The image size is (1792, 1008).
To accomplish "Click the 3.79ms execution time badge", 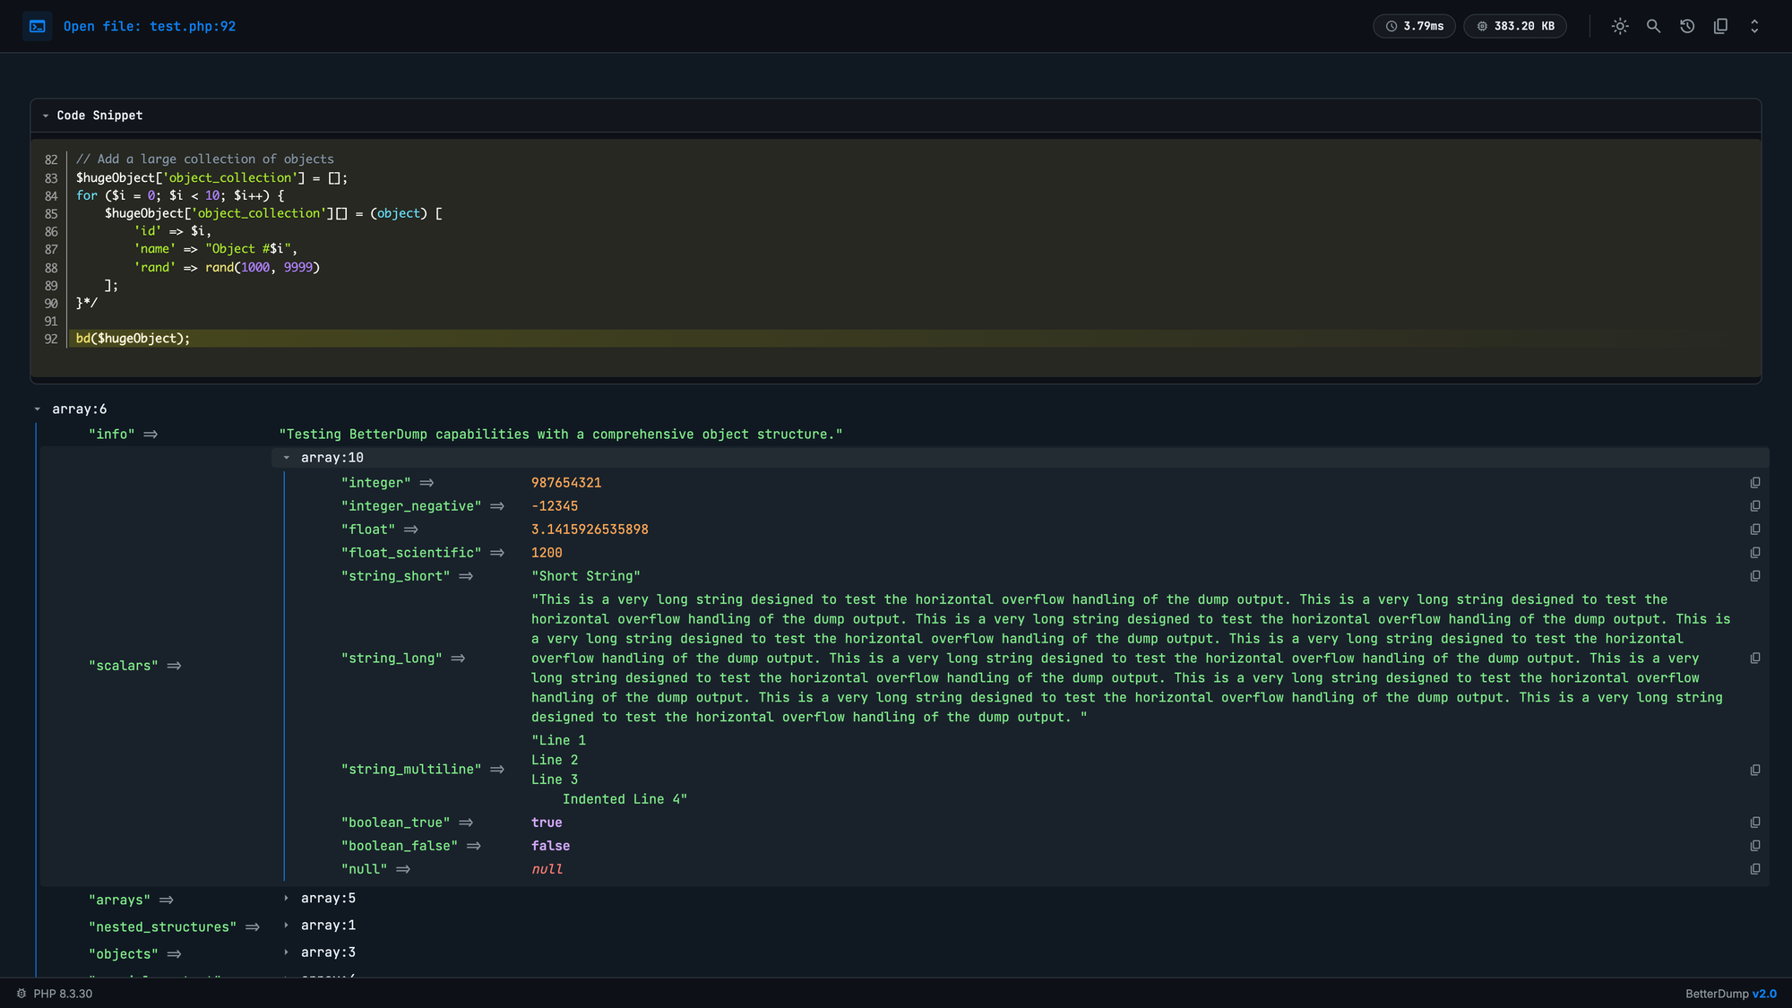I will 1414,26.
